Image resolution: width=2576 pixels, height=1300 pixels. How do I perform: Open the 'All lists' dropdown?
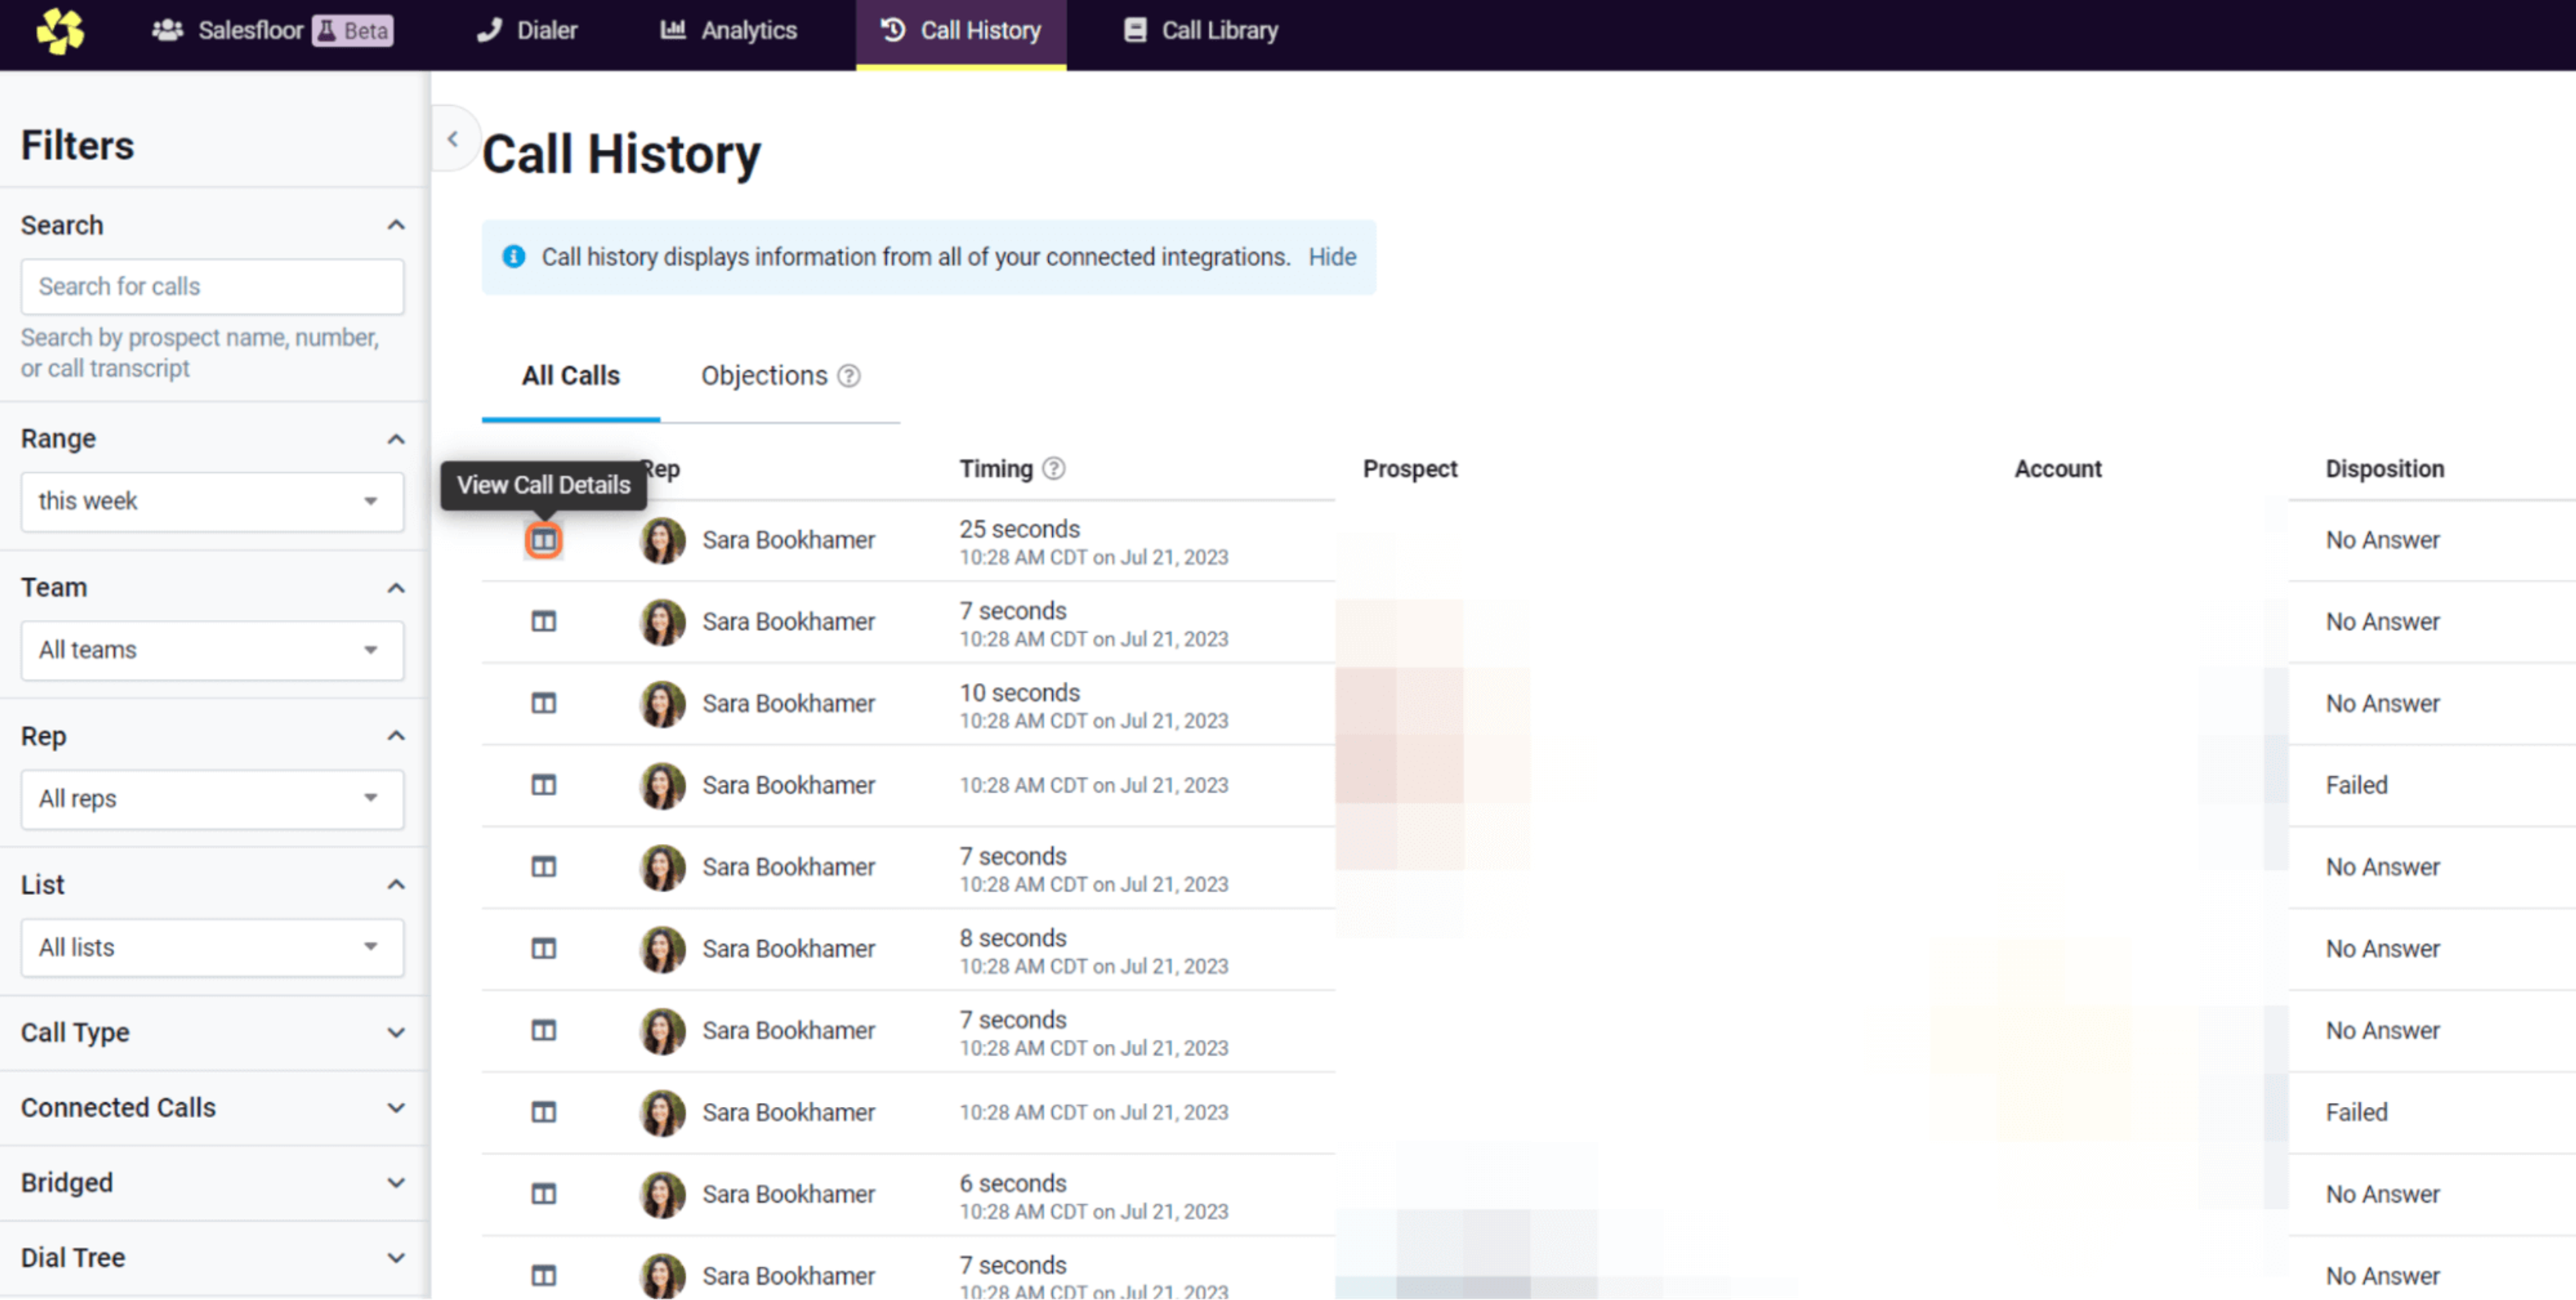(x=212, y=947)
